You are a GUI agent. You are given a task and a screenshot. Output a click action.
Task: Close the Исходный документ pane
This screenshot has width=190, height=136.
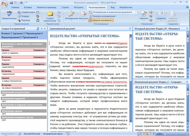[x=187, y=29]
